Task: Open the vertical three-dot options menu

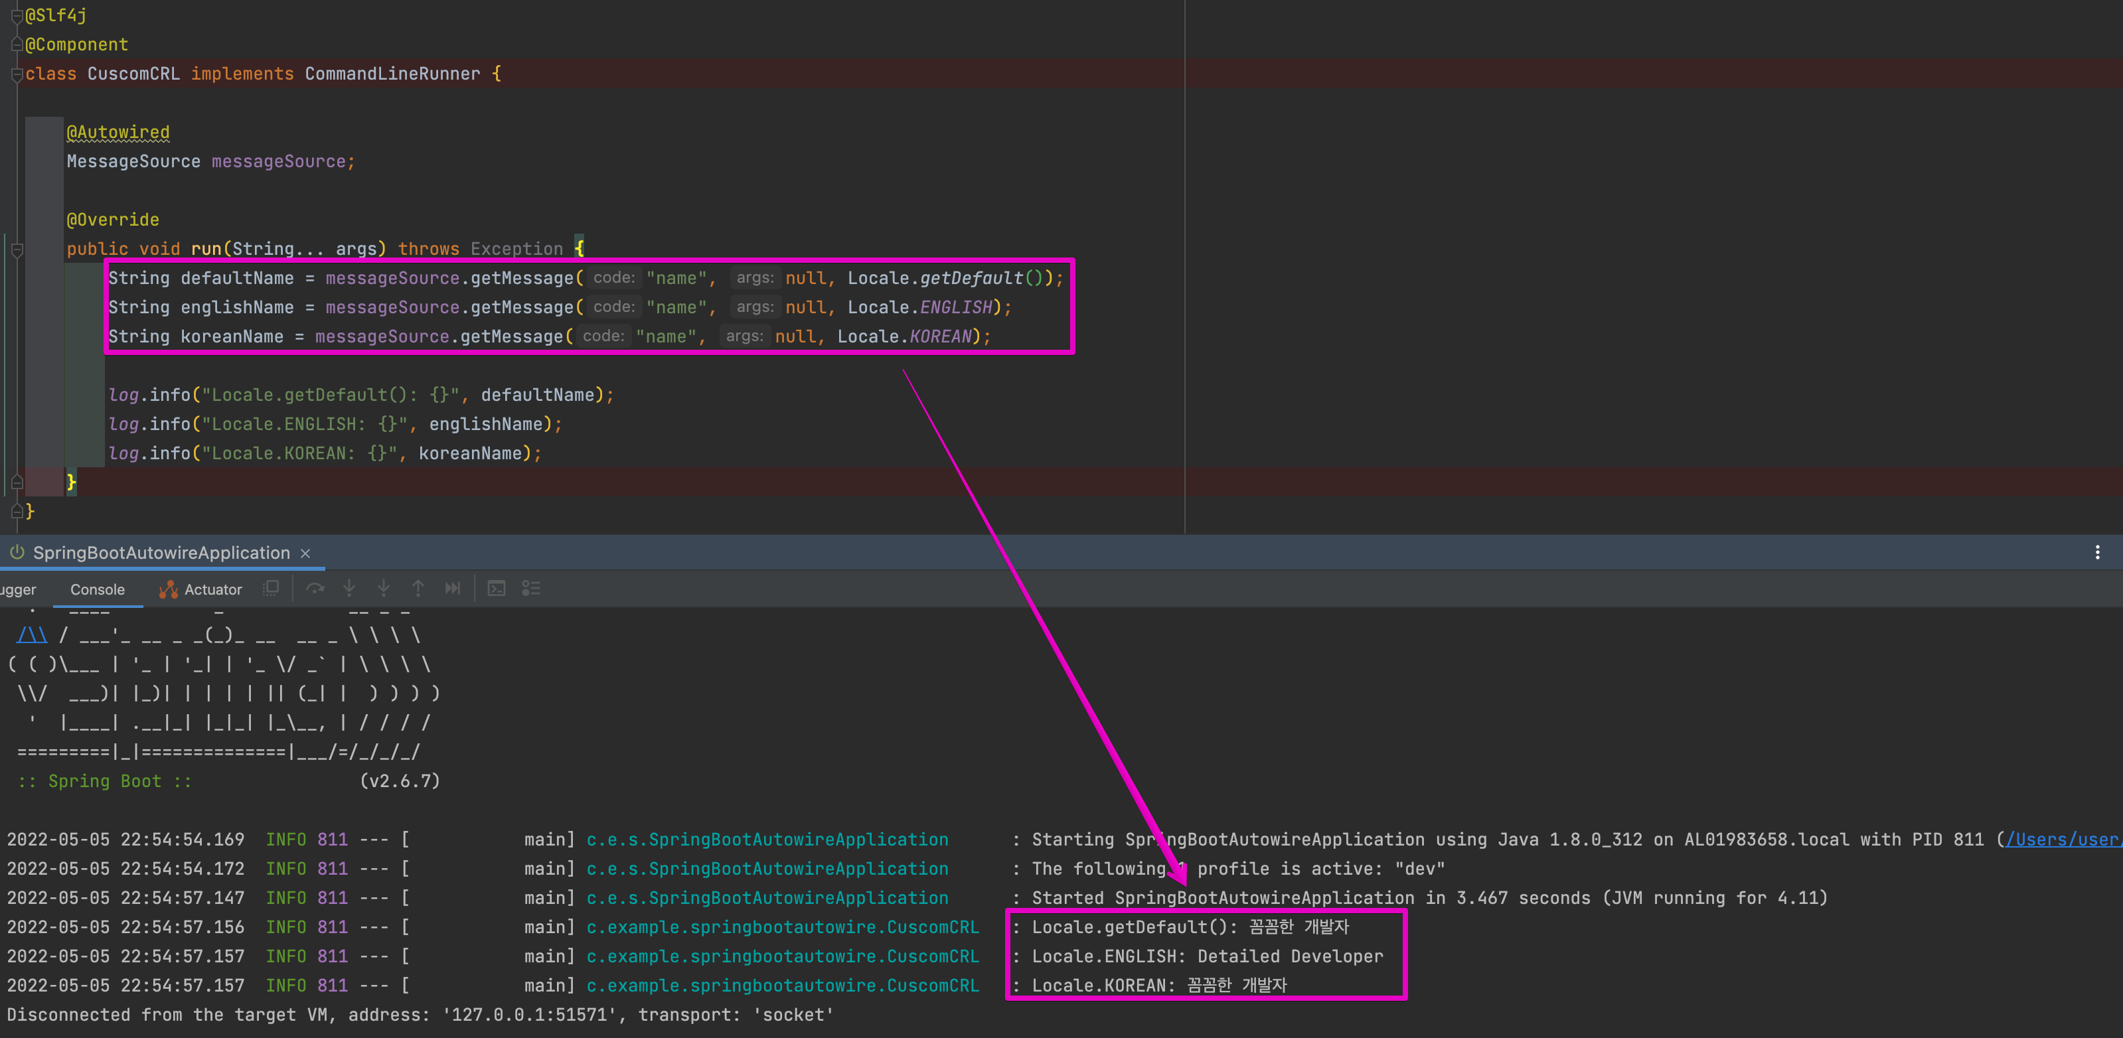Action: pos(2098,552)
